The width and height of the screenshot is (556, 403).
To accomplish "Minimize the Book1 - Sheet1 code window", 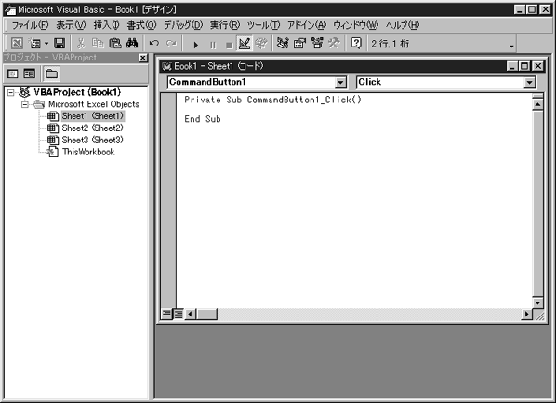I will [x=512, y=66].
